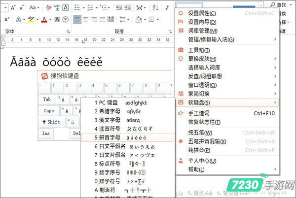This screenshot has height=198, width=296.
Task: Click the Shrink Font icon
Action: coord(21,8)
